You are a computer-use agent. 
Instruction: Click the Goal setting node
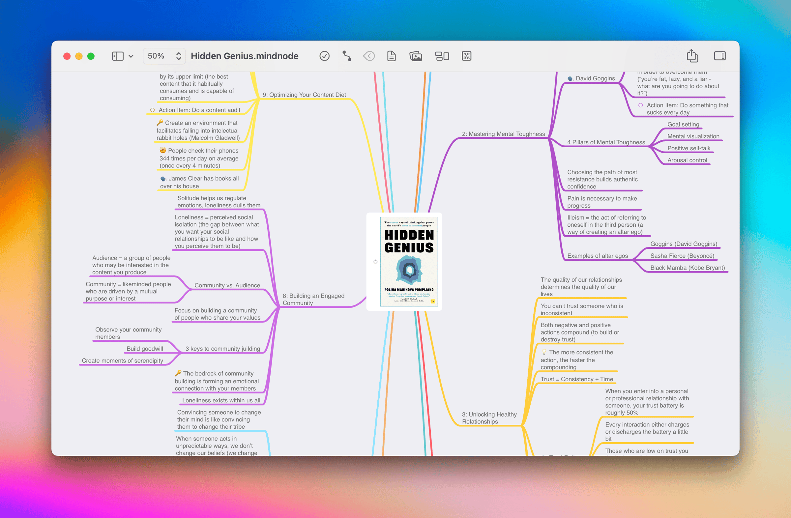click(683, 124)
